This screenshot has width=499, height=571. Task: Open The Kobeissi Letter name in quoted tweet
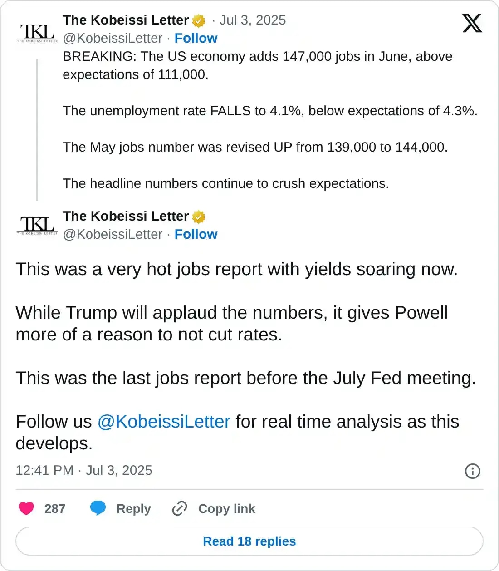pyautogui.click(x=126, y=20)
